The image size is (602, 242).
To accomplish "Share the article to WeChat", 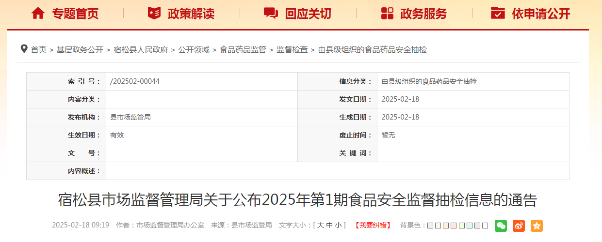I will [501, 226].
